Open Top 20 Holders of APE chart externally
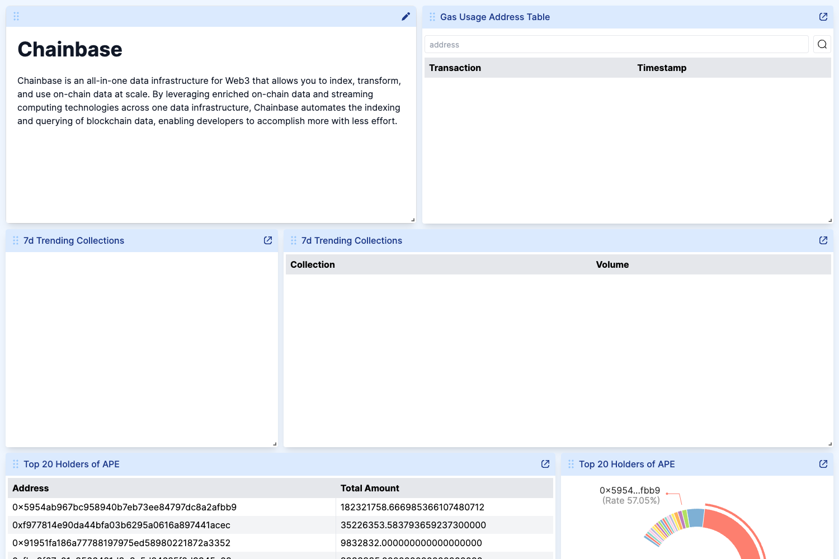 [823, 464]
